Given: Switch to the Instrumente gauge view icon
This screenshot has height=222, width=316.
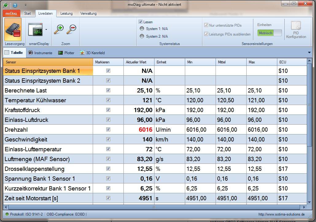Looking at the screenshot, I should tap(30, 53).
